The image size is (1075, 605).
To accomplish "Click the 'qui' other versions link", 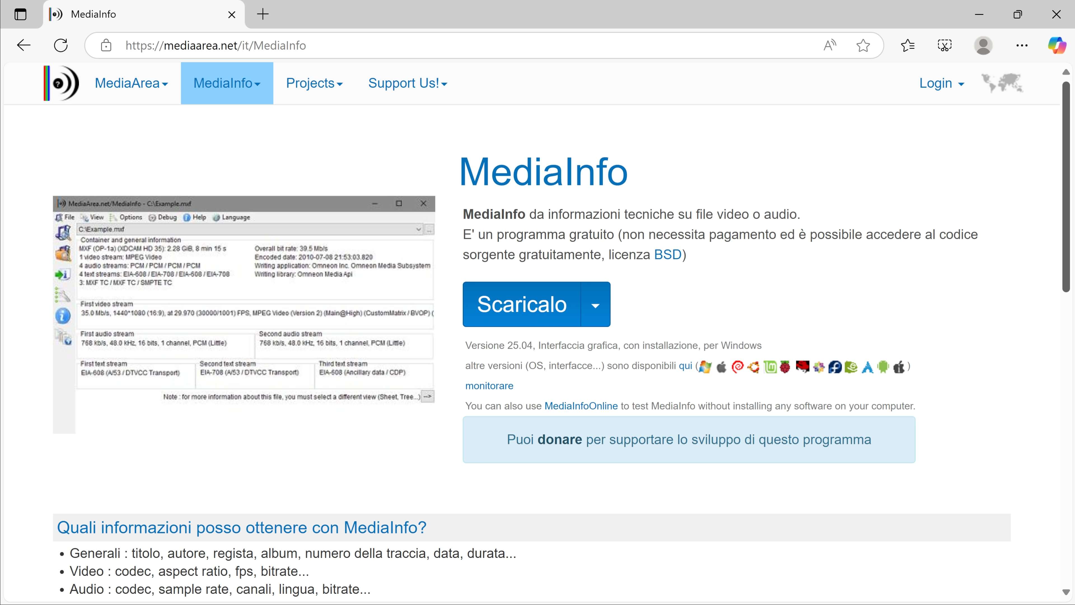I will pyautogui.click(x=685, y=366).
